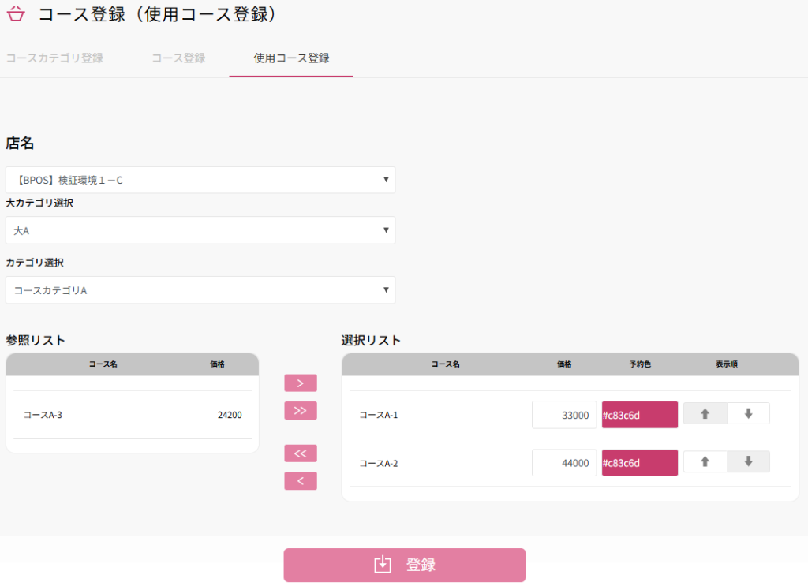Click price field showing 33000
The height and width of the screenshot is (586, 808).
(563, 415)
